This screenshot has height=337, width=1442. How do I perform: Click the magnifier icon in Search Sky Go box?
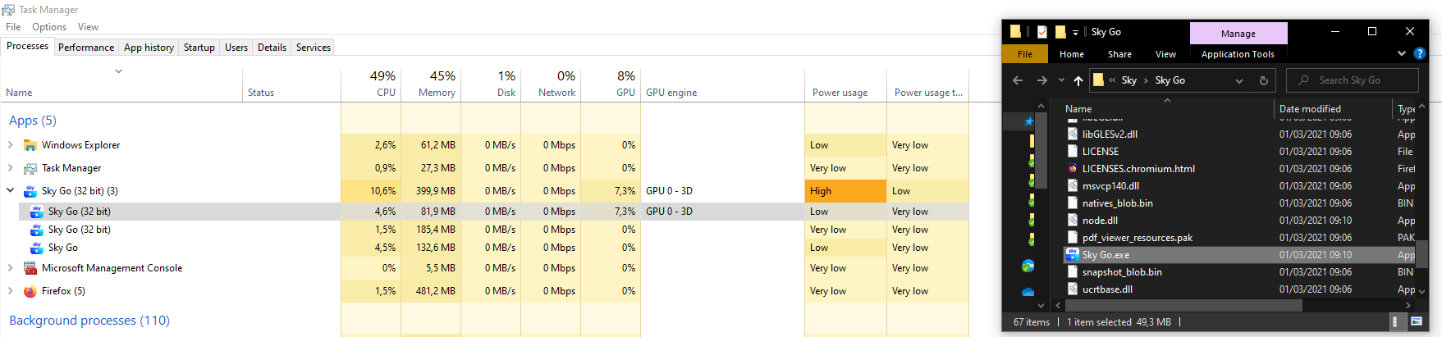1303,80
